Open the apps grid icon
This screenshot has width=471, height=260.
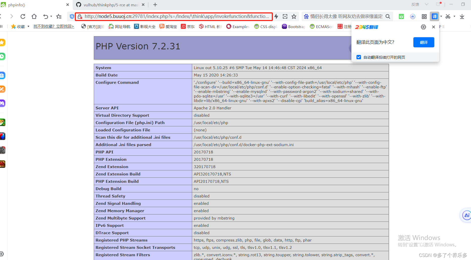pyautogui.click(x=424, y=16)
